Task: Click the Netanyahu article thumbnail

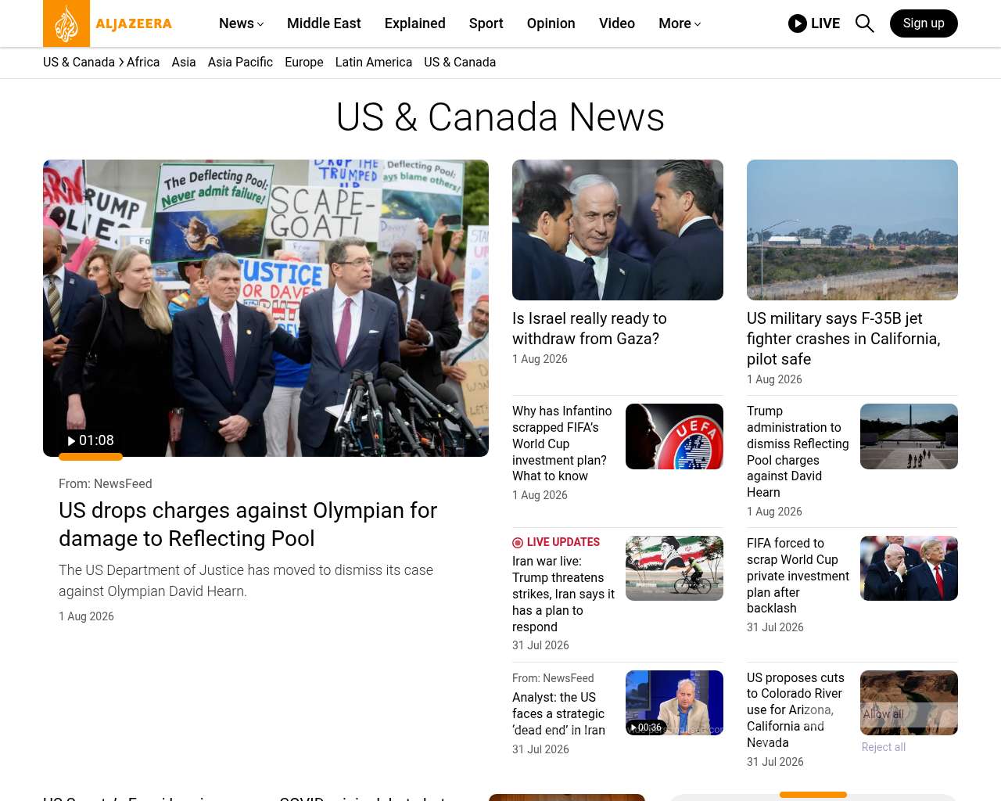Action: 618,230
